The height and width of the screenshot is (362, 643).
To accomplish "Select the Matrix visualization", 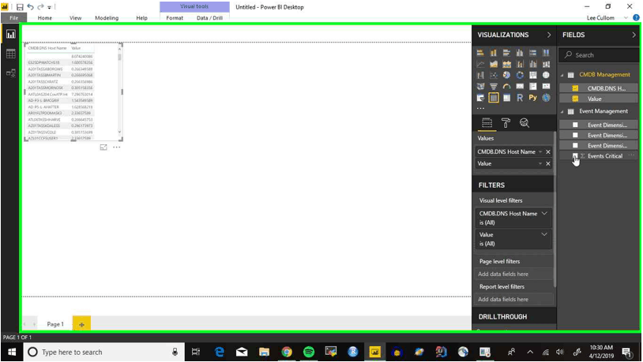I will (x=506, y=98).
